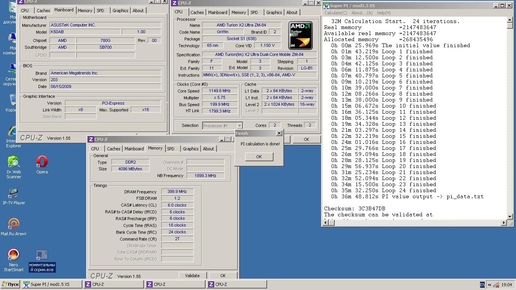The width and height of the screenshot is (516, 290).
Task: Click CPU-Z Memory window title icon
Action: (91, 139)
